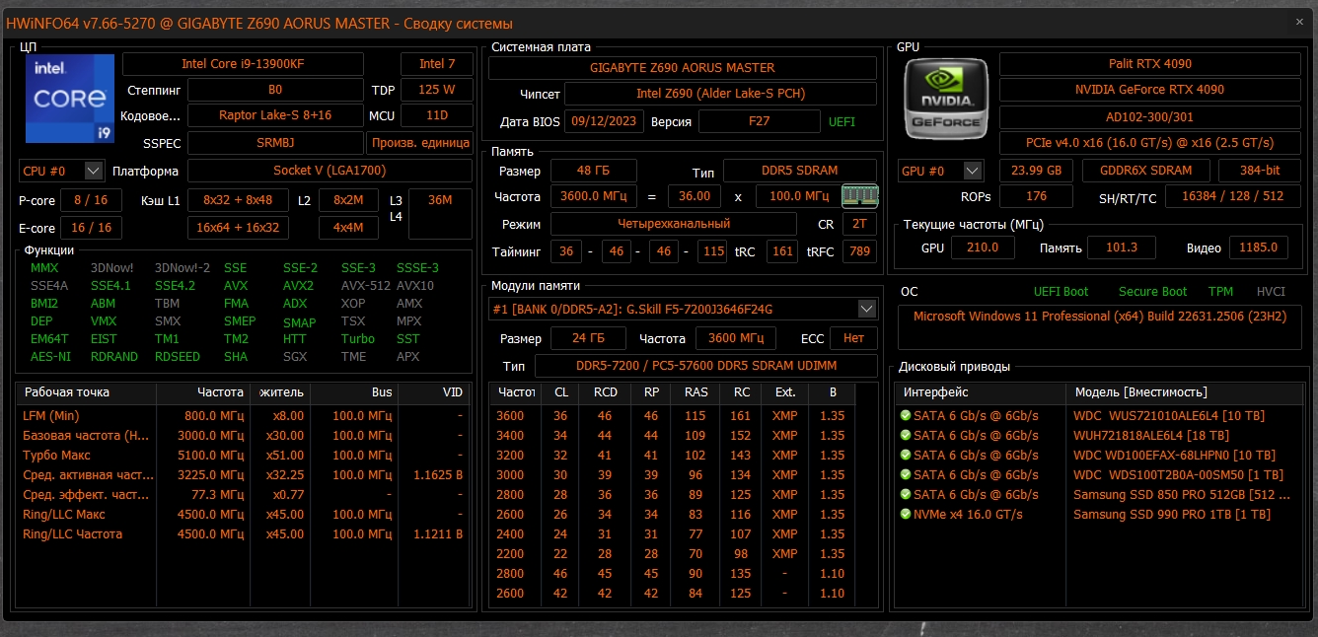Click the 384-bit bus width field
This screenshot has width=1318, height=637.
pyautogui.click(x=1260, y=171)
